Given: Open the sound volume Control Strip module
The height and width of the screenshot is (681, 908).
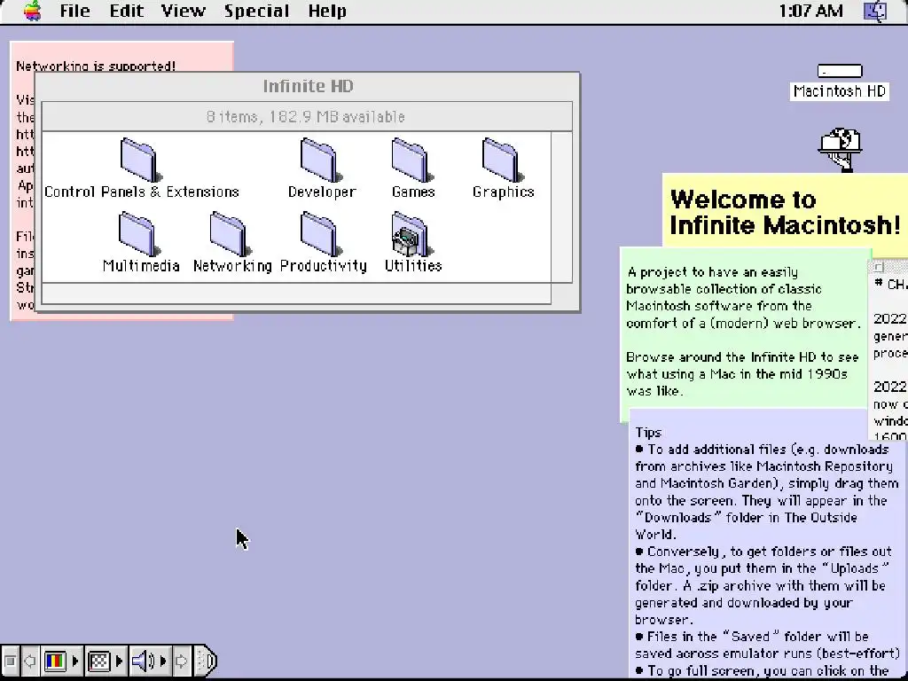Looking at the screenshot, I should tap(149, 661).
